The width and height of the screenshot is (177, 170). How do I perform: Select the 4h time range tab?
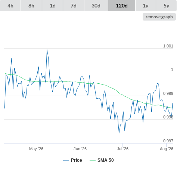pyautogui.click(x=10, y=6)
